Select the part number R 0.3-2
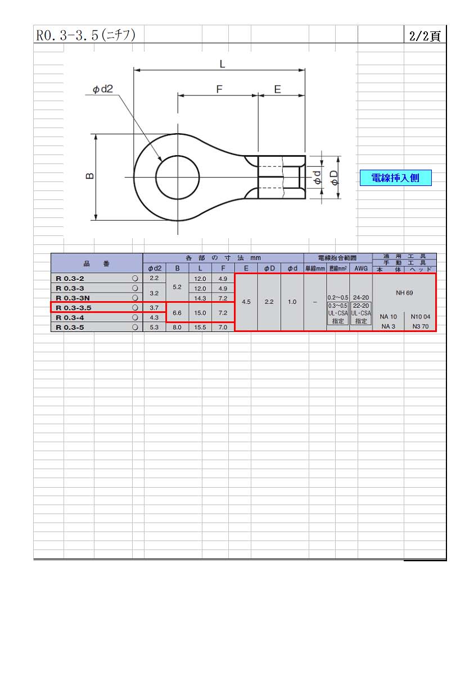 click(x=70, y=279)
